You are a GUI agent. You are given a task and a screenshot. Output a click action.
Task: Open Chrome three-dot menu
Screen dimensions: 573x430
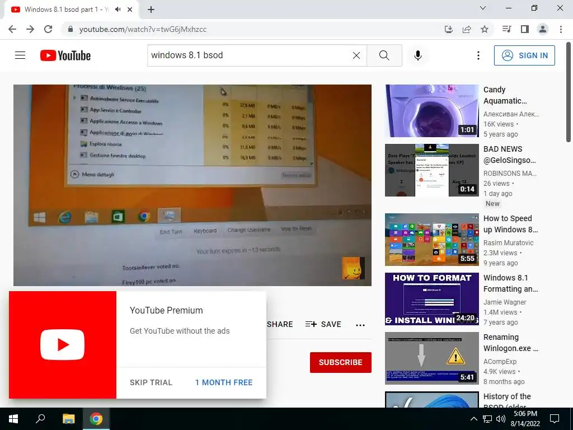point(561,29)
